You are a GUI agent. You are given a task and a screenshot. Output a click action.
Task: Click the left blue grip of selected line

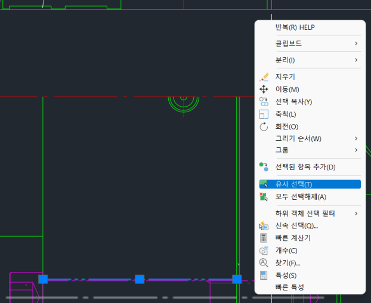click(x=43, y=279)
